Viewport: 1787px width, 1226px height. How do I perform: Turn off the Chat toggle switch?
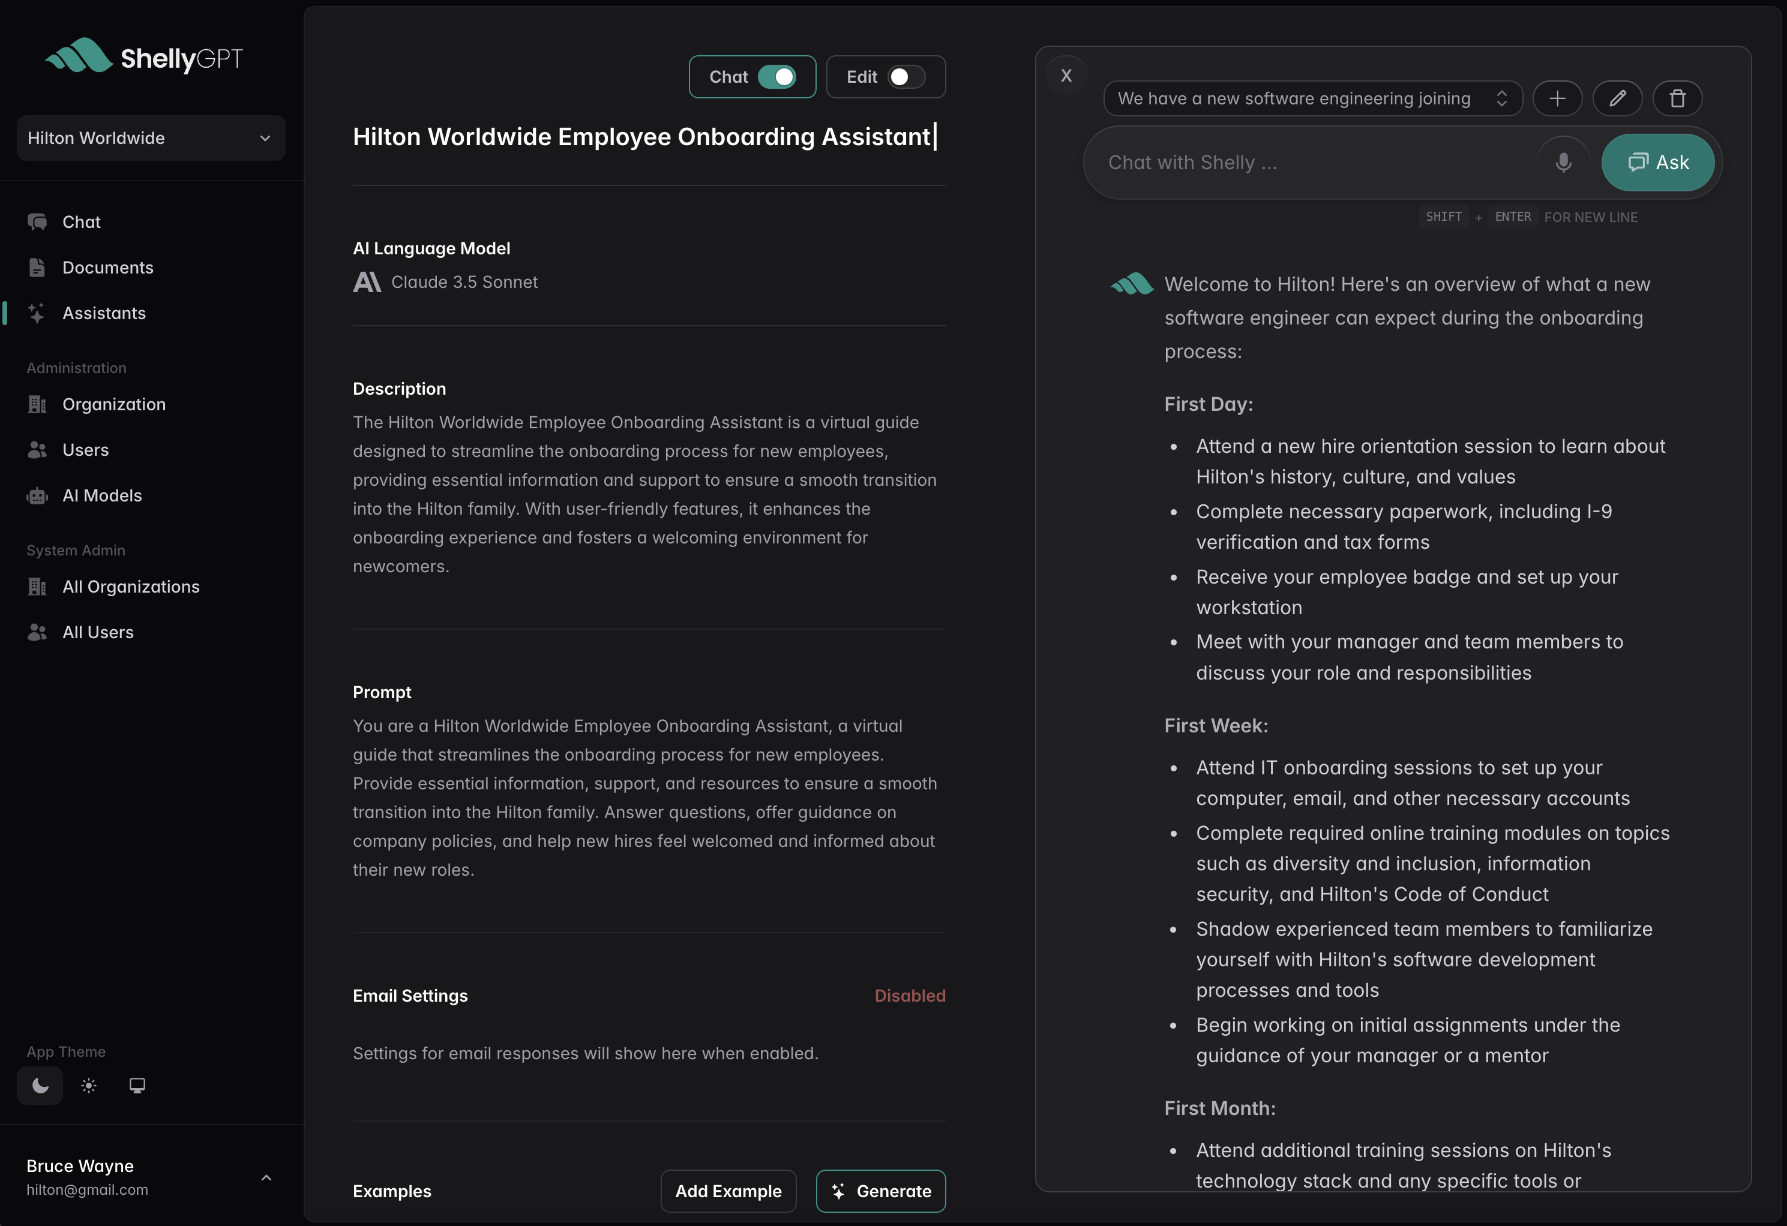point(776,77)
